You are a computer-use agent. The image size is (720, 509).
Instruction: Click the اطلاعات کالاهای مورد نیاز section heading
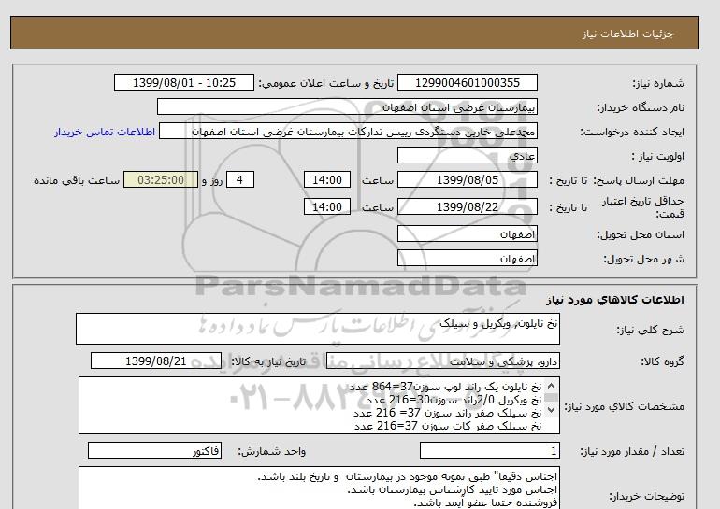(x=615, y=300)
